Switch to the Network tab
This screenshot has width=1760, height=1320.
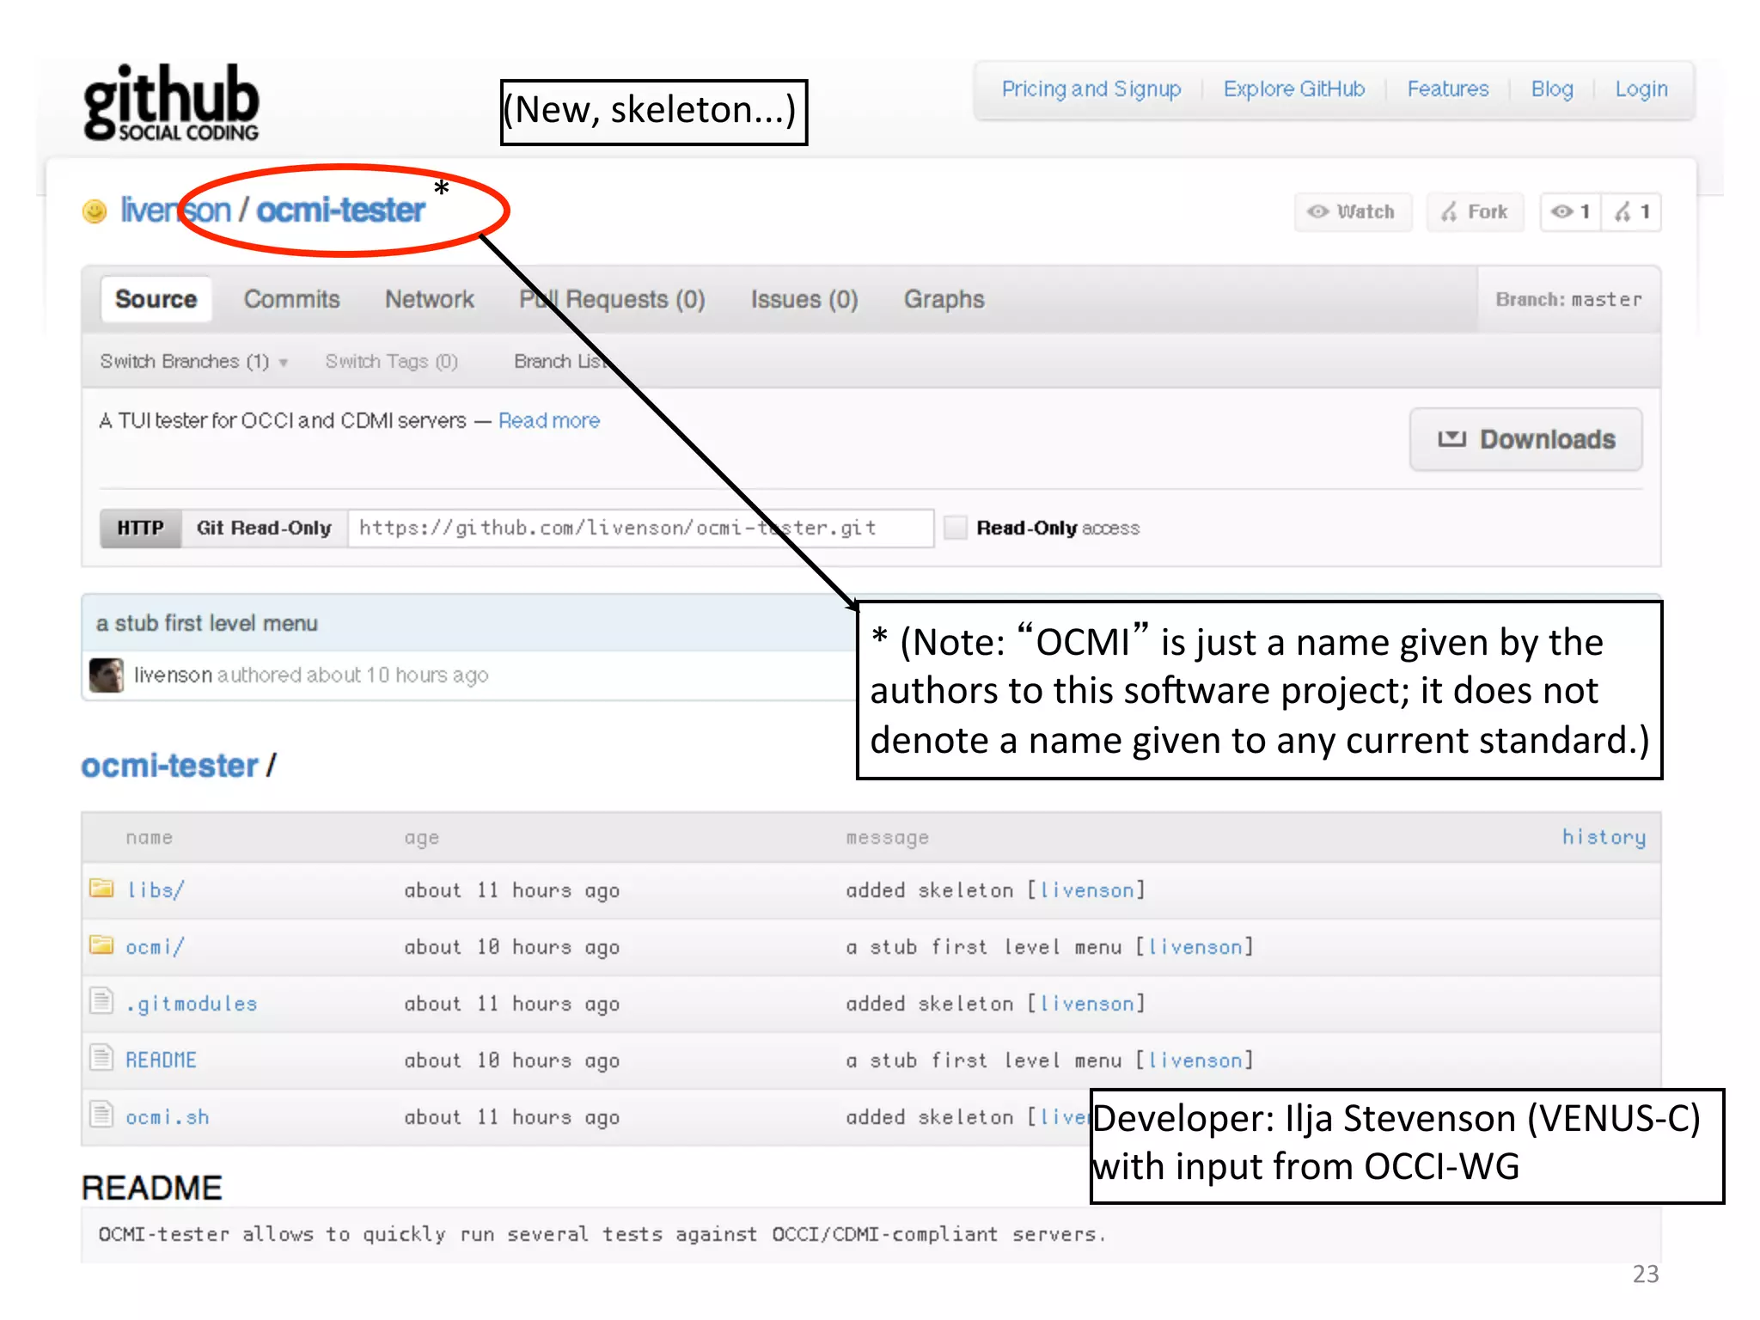tap(430, 299)
